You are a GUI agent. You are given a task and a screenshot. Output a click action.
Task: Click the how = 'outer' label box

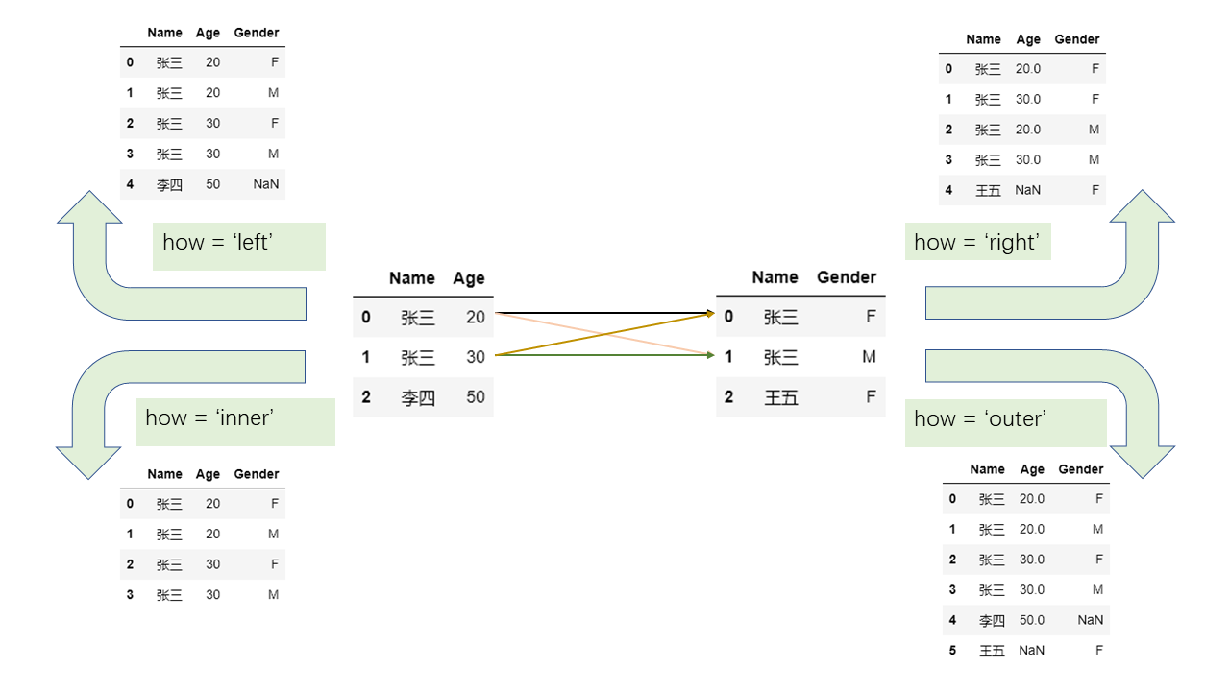tap(1005, 423)
